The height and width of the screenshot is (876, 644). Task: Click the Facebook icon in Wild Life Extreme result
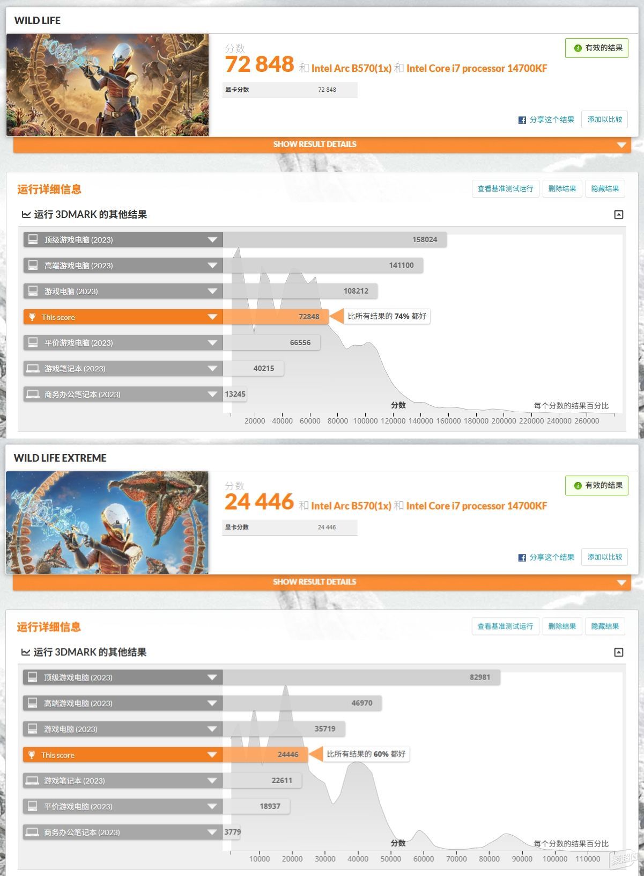[522, 558]
